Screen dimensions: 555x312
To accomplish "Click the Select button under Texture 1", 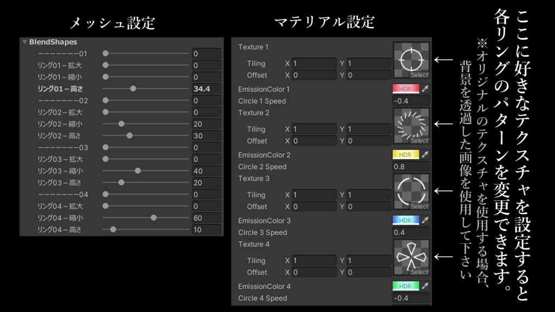I will point(421,75).
